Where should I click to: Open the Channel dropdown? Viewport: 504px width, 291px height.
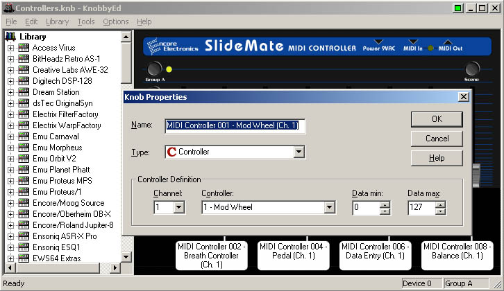point(178,207)
